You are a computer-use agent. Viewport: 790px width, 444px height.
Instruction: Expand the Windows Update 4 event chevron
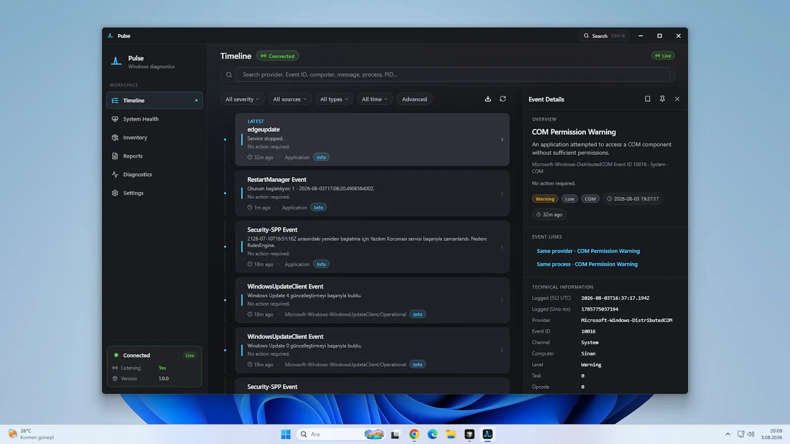tap(502, 300)
